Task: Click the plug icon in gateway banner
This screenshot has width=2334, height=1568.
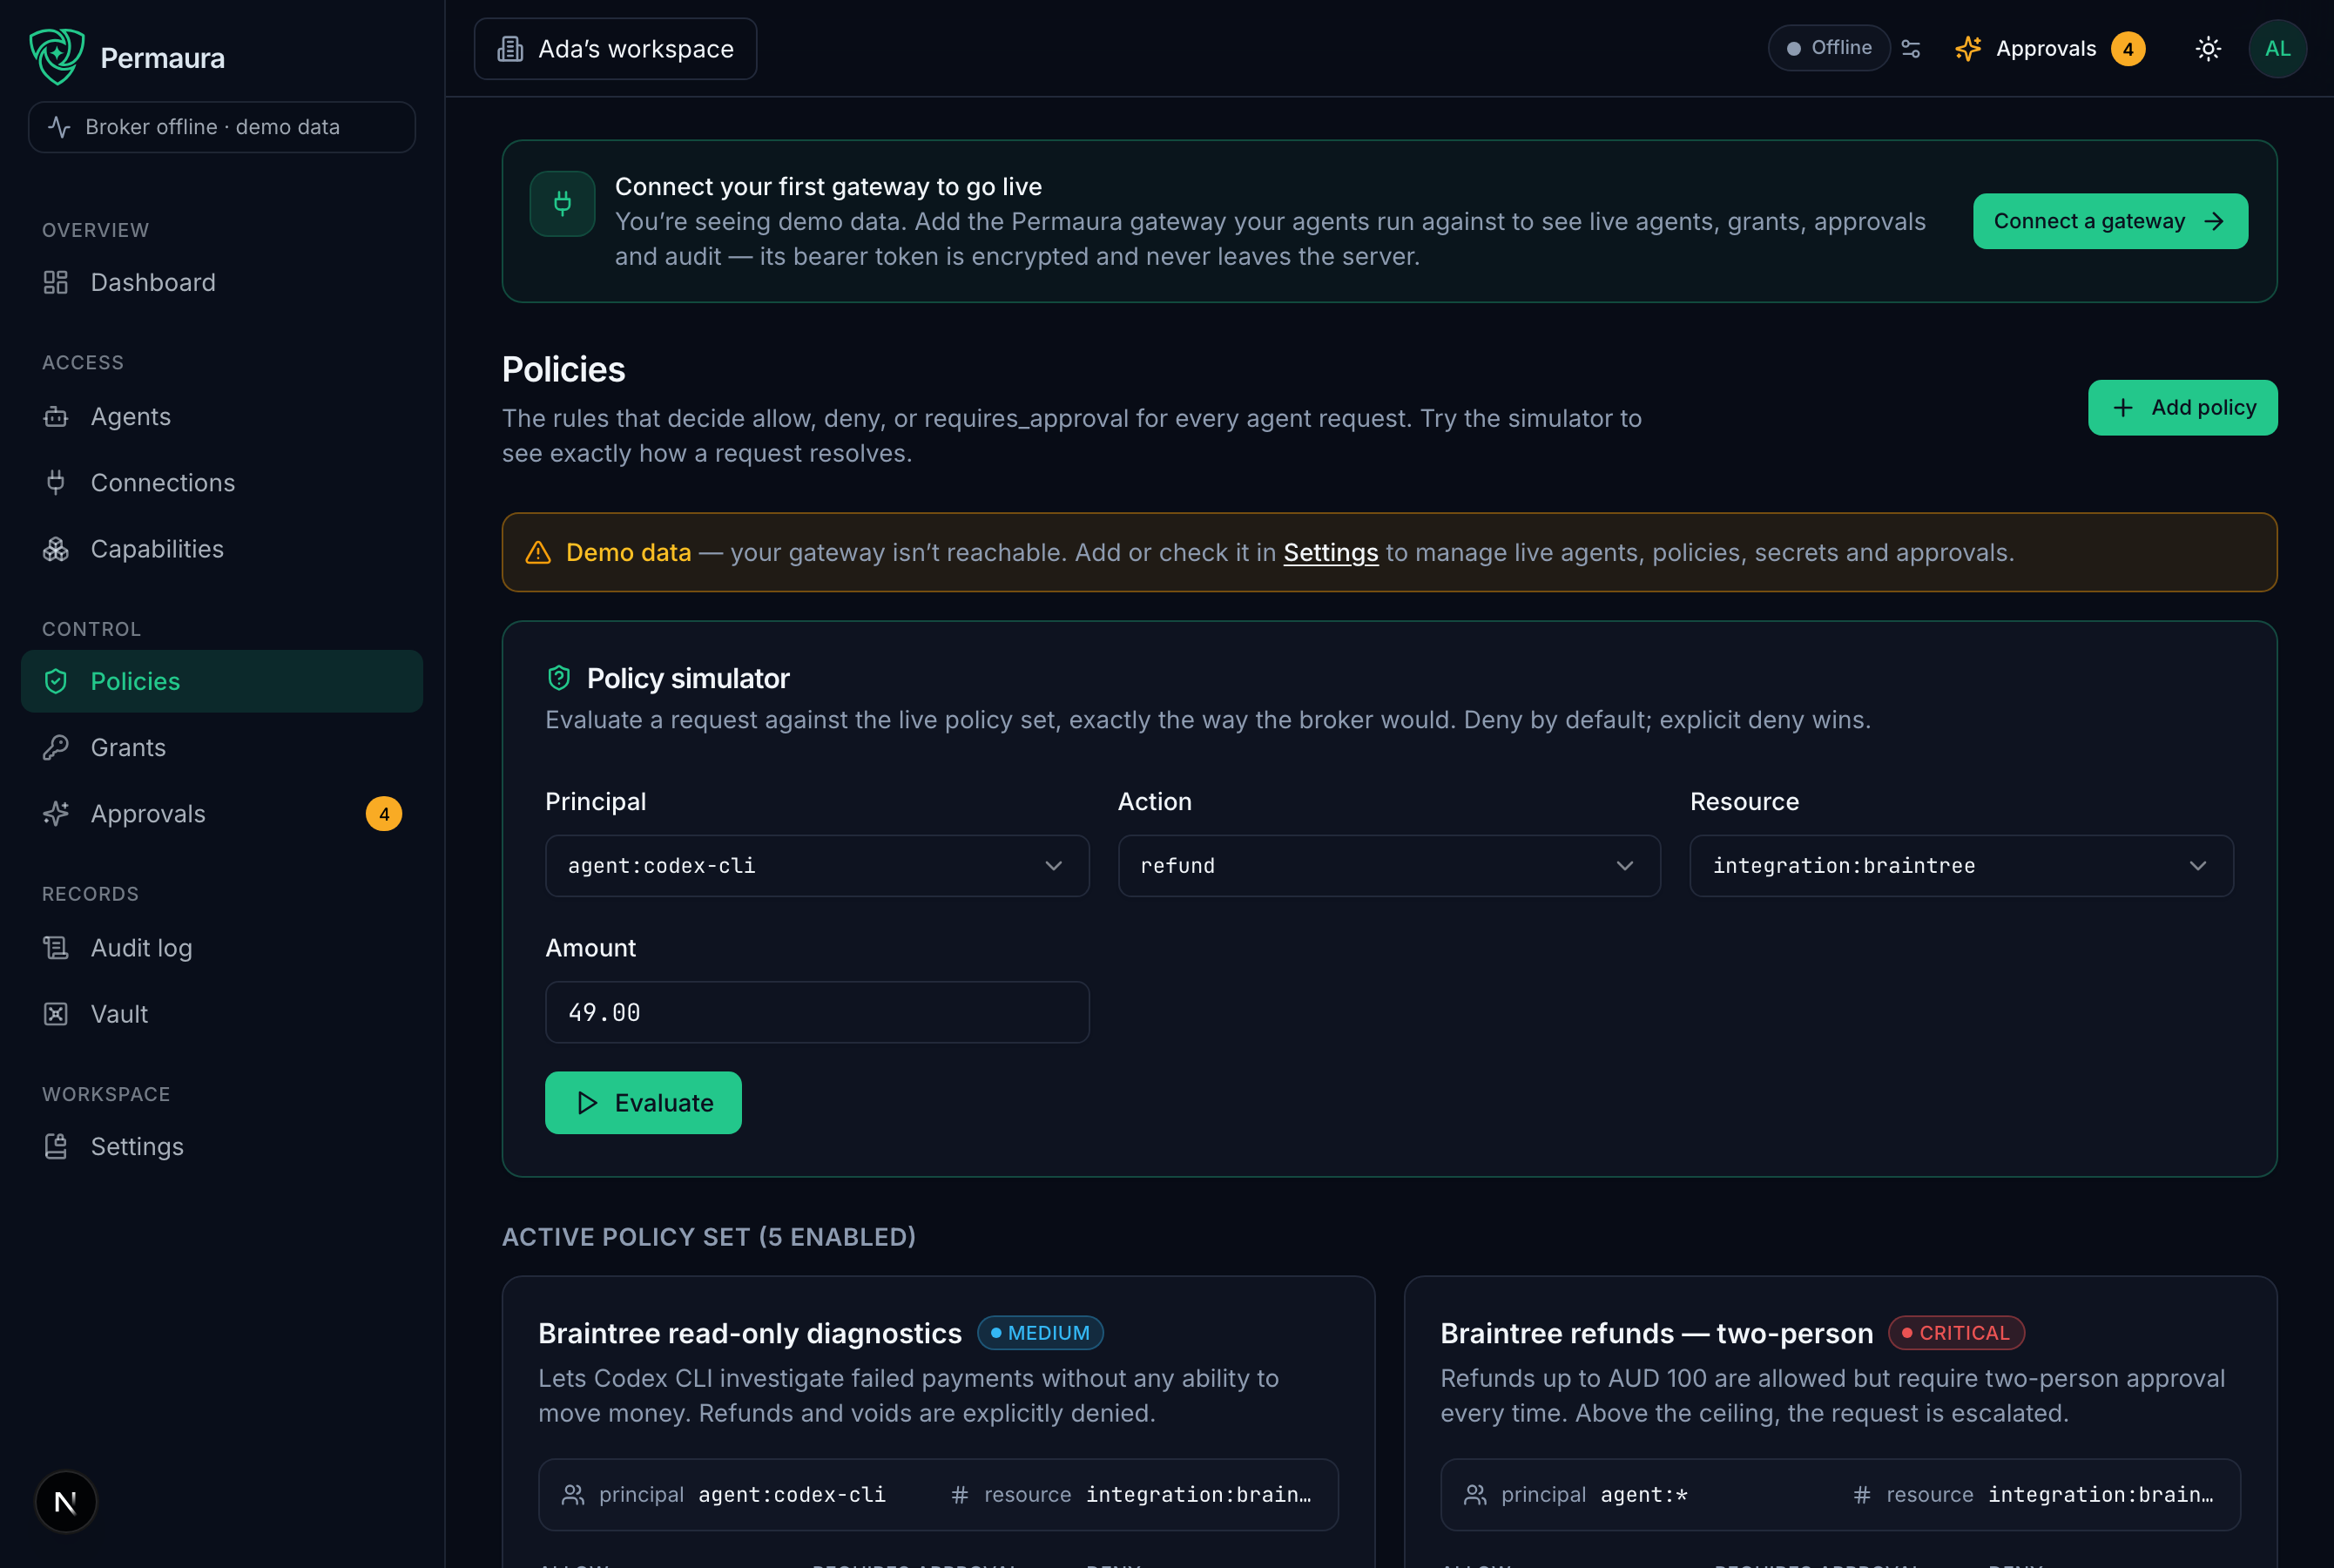Action: tap(562, 204)
